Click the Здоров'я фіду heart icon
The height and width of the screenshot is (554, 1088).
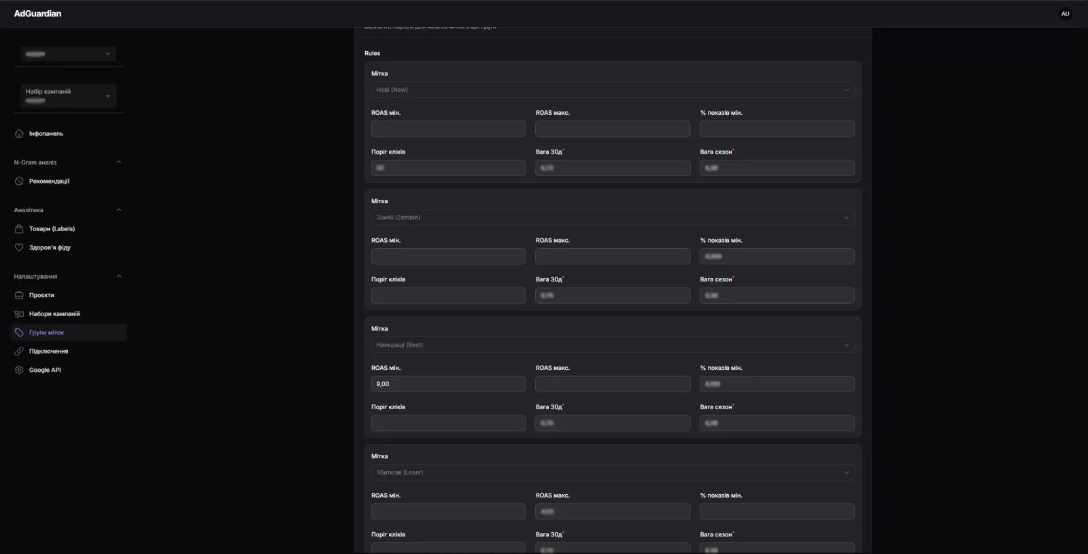(19, 247)
